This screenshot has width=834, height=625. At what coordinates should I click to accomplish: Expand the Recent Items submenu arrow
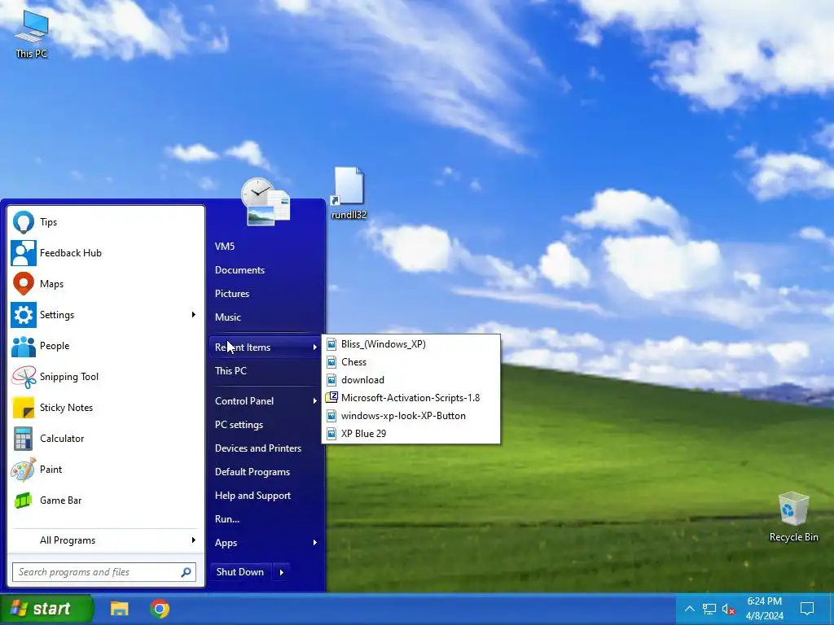click(315, 347)
